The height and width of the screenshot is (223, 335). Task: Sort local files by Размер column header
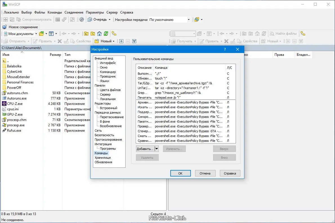53,55
